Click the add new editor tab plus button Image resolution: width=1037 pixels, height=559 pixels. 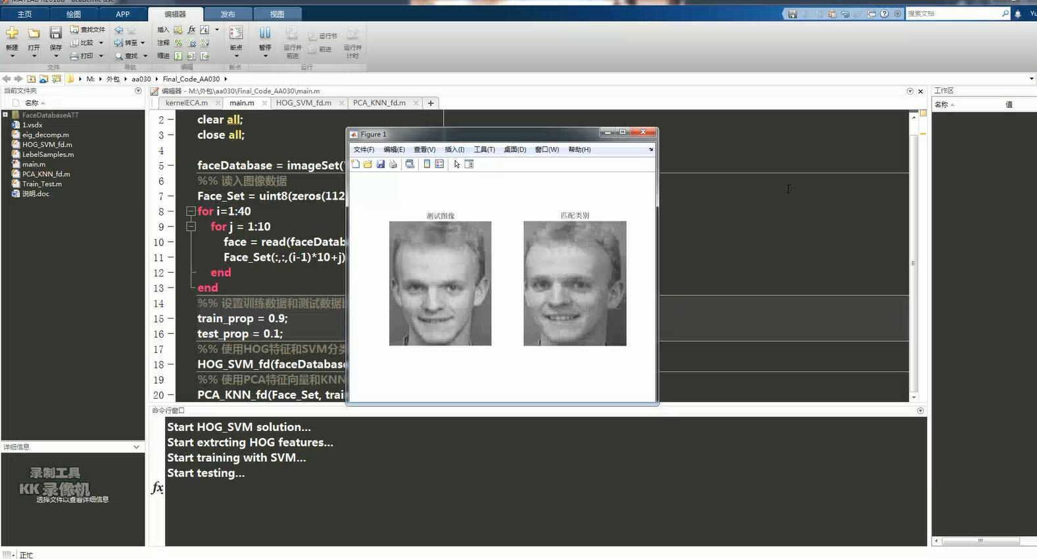[431, 103]
